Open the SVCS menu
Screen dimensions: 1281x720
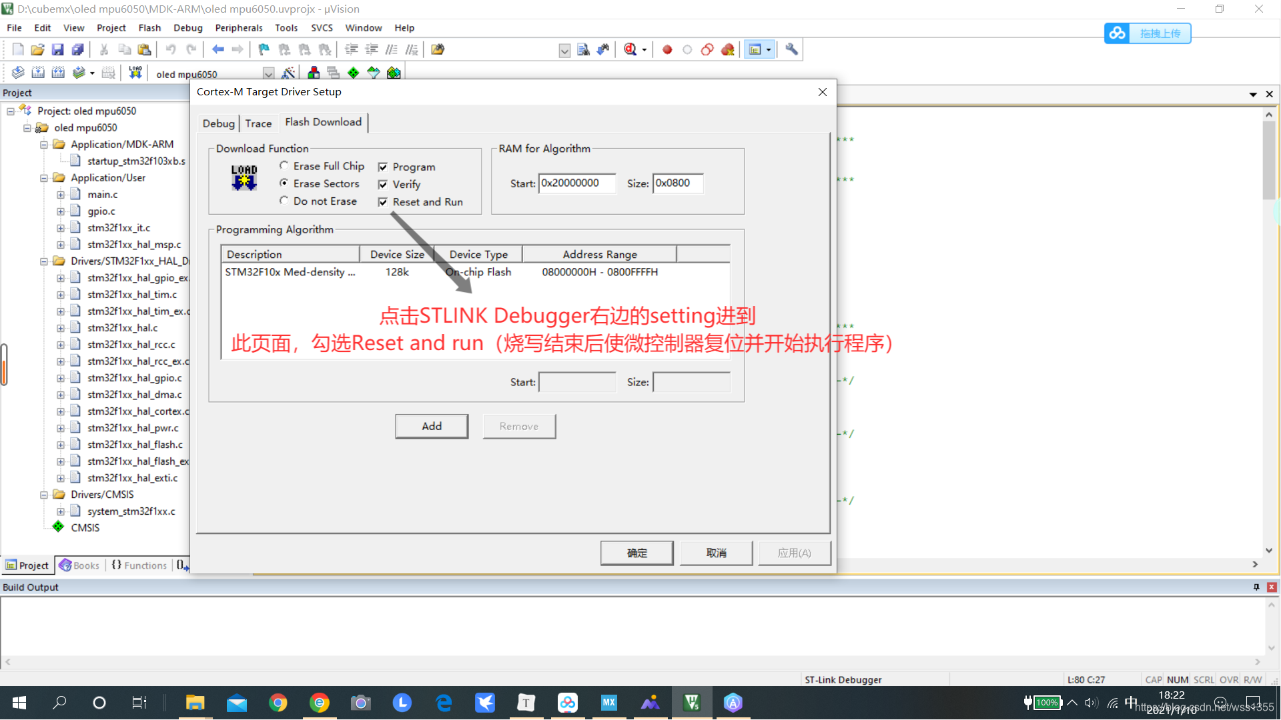[x=322, y=27]
